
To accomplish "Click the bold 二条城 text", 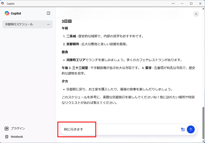I will tap(71, 36).
